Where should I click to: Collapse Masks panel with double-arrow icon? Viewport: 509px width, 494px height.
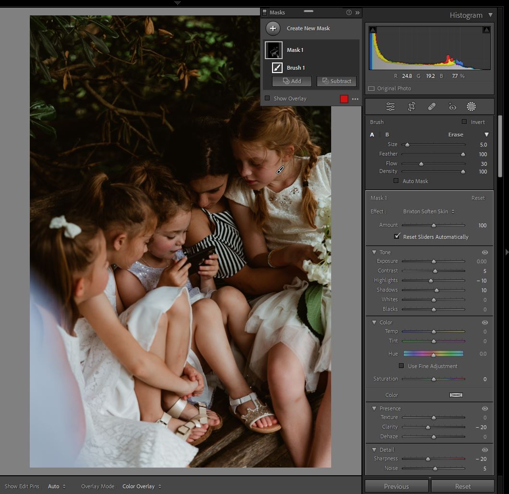357,12
